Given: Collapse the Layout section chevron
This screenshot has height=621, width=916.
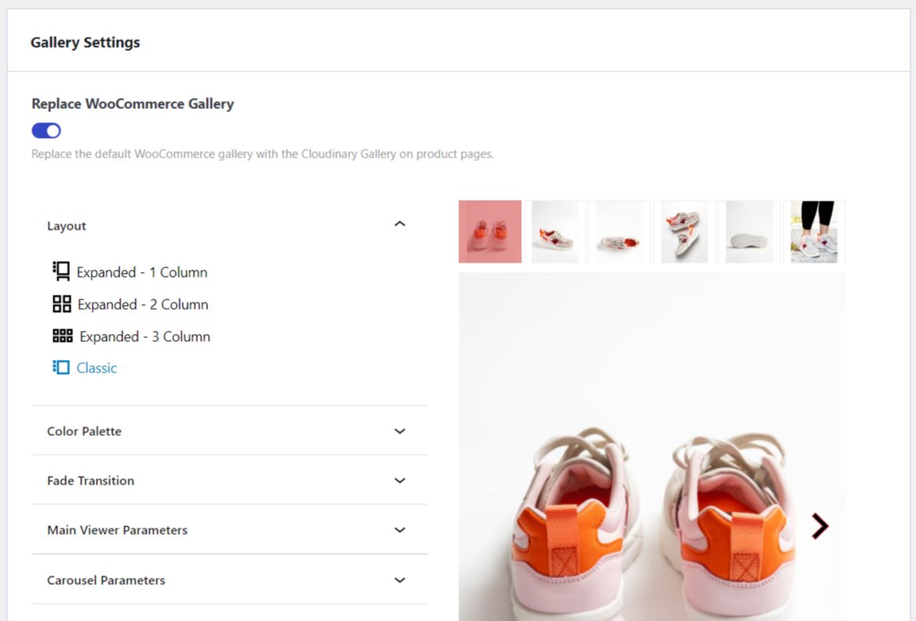Looking at the screenshot, I should click(x=400, y=224).
